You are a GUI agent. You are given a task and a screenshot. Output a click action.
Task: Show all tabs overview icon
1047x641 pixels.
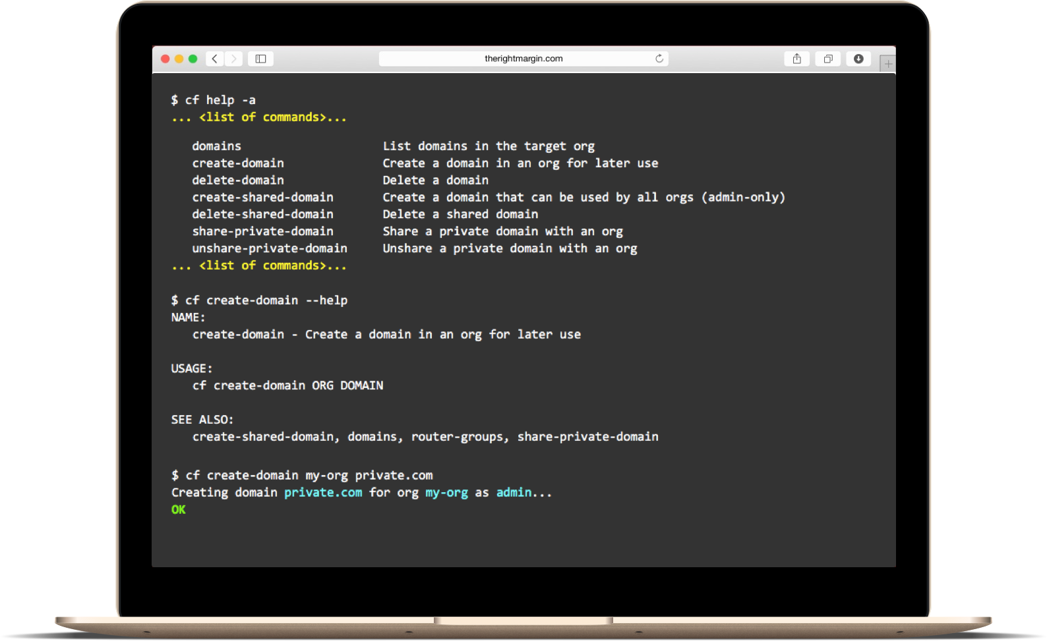point(828,59)
